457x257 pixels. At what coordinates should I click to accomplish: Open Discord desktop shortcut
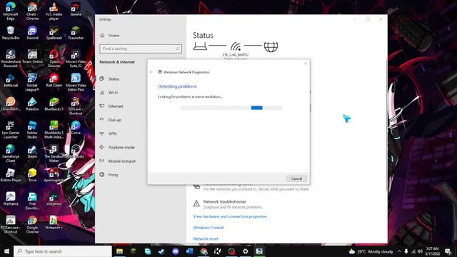(32, 33)
